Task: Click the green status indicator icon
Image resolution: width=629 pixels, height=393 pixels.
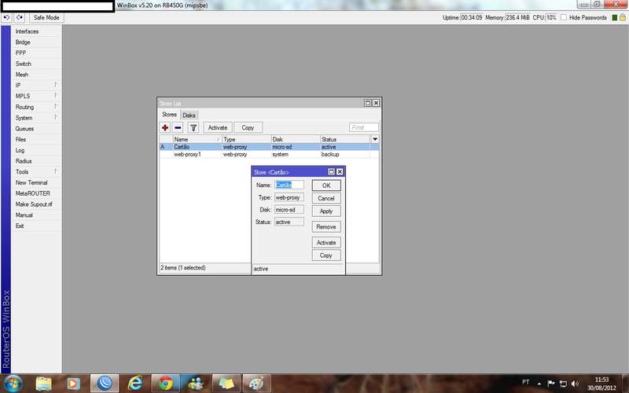Action: (614, 17)
